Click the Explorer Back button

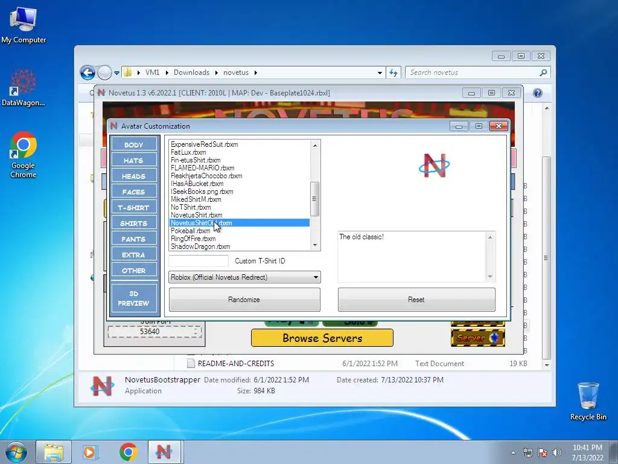pos(88,72)
